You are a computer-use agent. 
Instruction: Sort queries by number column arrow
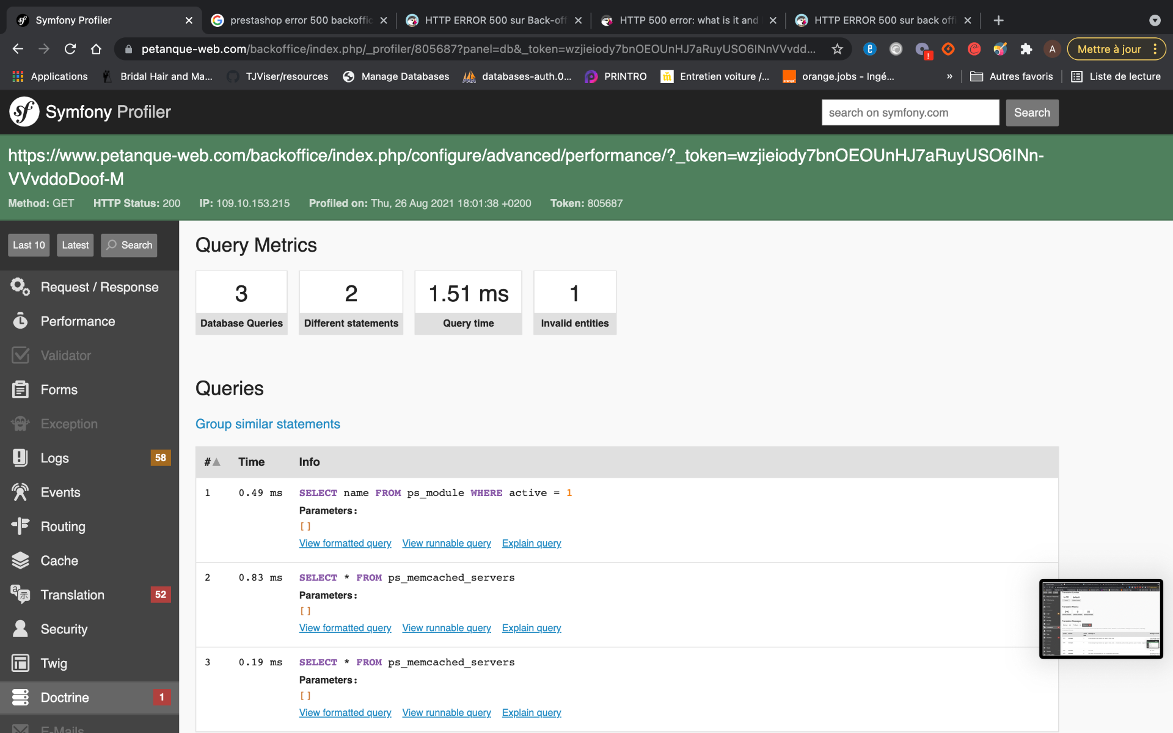[216, 462]
